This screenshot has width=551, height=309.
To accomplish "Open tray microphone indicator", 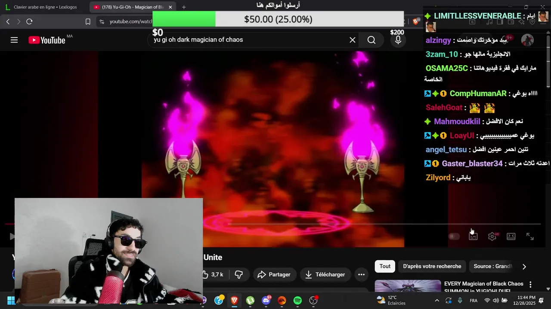I will point(460,300).
